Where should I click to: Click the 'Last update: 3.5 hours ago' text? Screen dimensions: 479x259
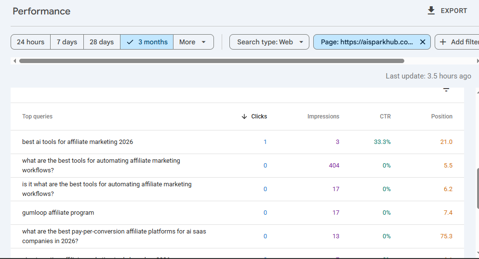pyautogui.click(x=428, y=76)
